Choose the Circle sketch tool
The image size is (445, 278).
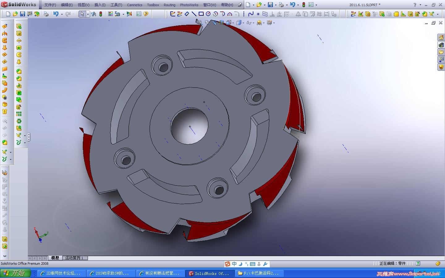tap(208, 14)
